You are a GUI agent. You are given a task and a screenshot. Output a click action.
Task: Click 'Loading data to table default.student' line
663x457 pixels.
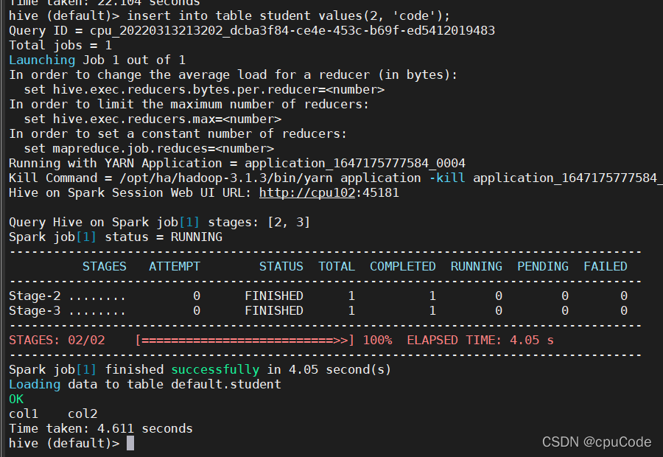[145, 384]
